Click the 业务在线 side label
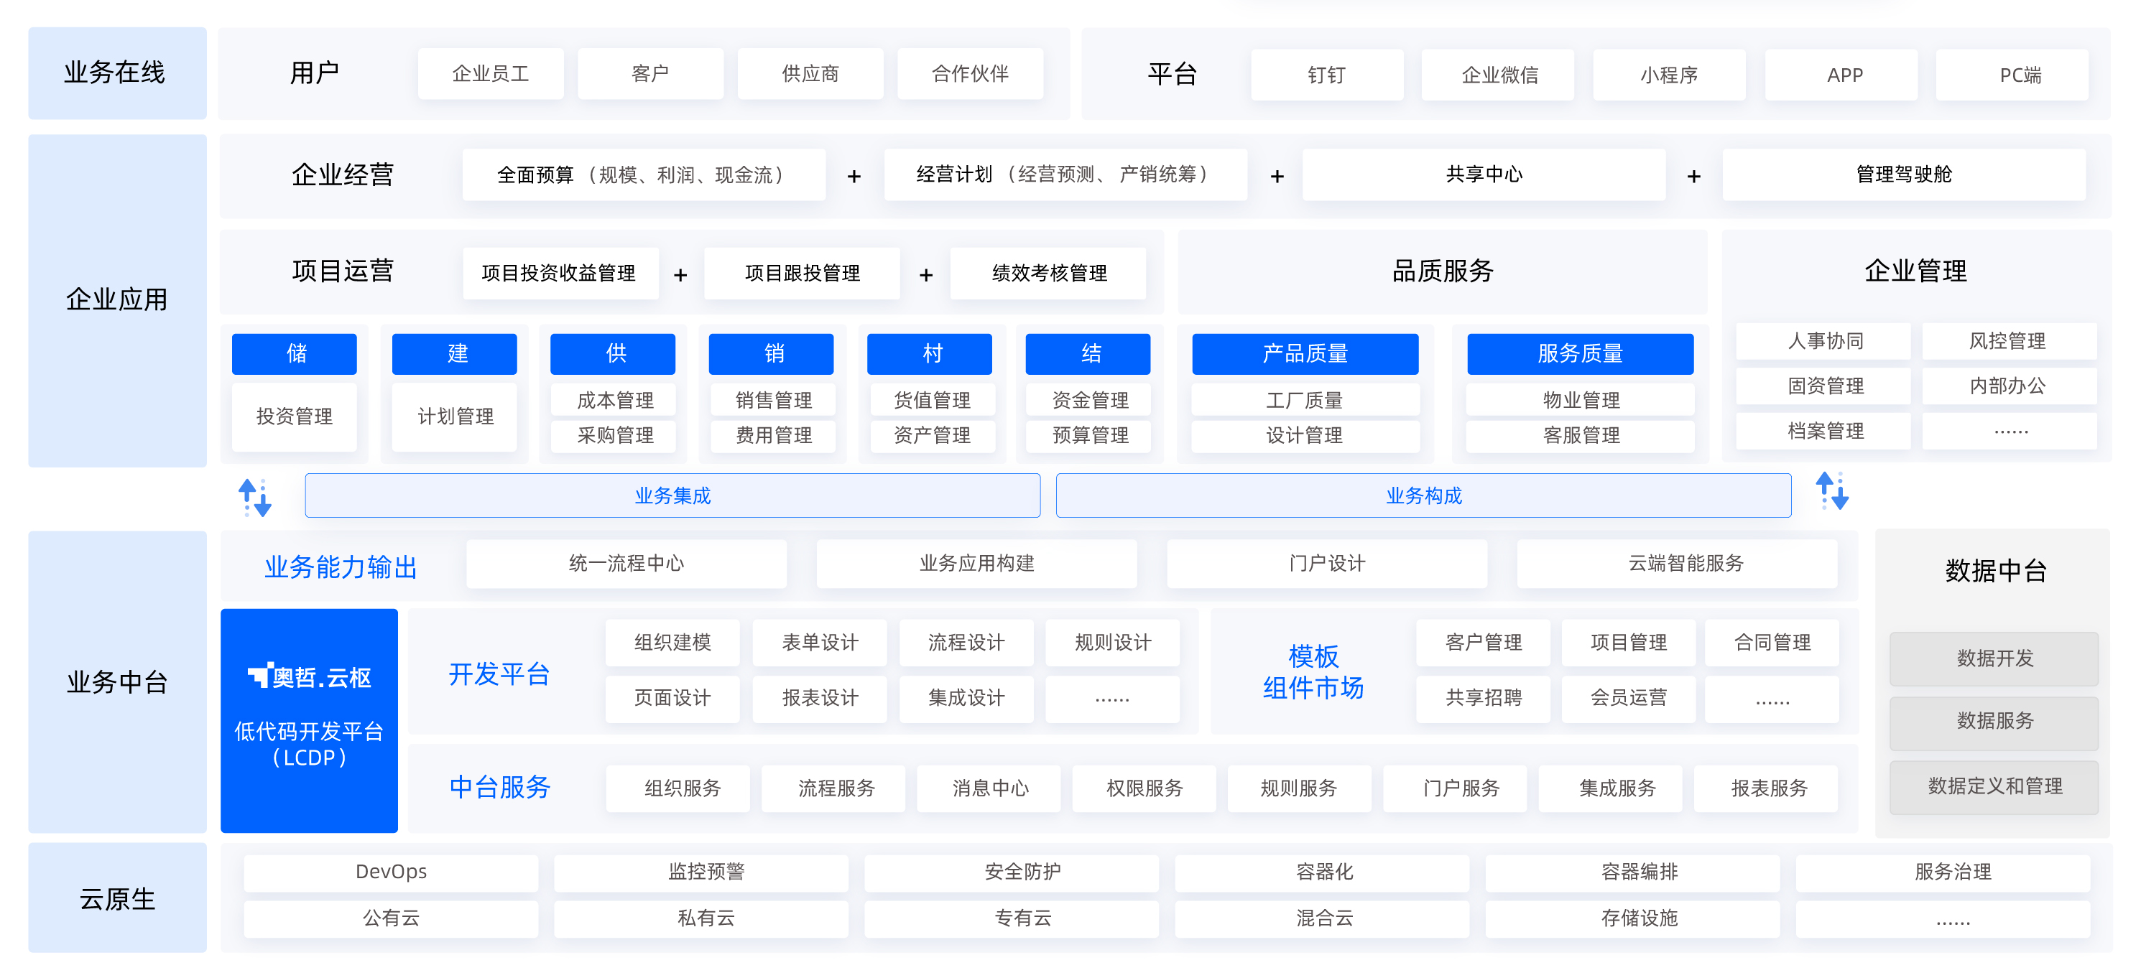The image size is (2141, 978). click(x=117, y=73)
